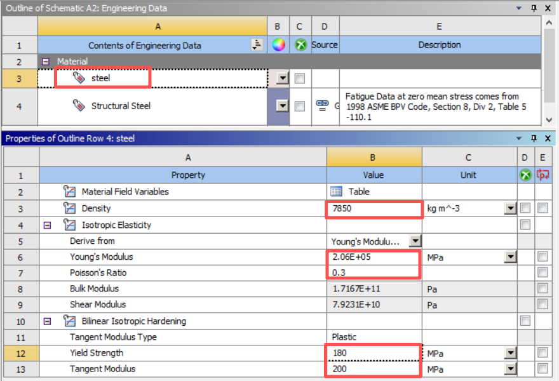The image size is (559, 381).
Task: Toggle the Density suppress checkbox in column D
Action: point(525,208)
